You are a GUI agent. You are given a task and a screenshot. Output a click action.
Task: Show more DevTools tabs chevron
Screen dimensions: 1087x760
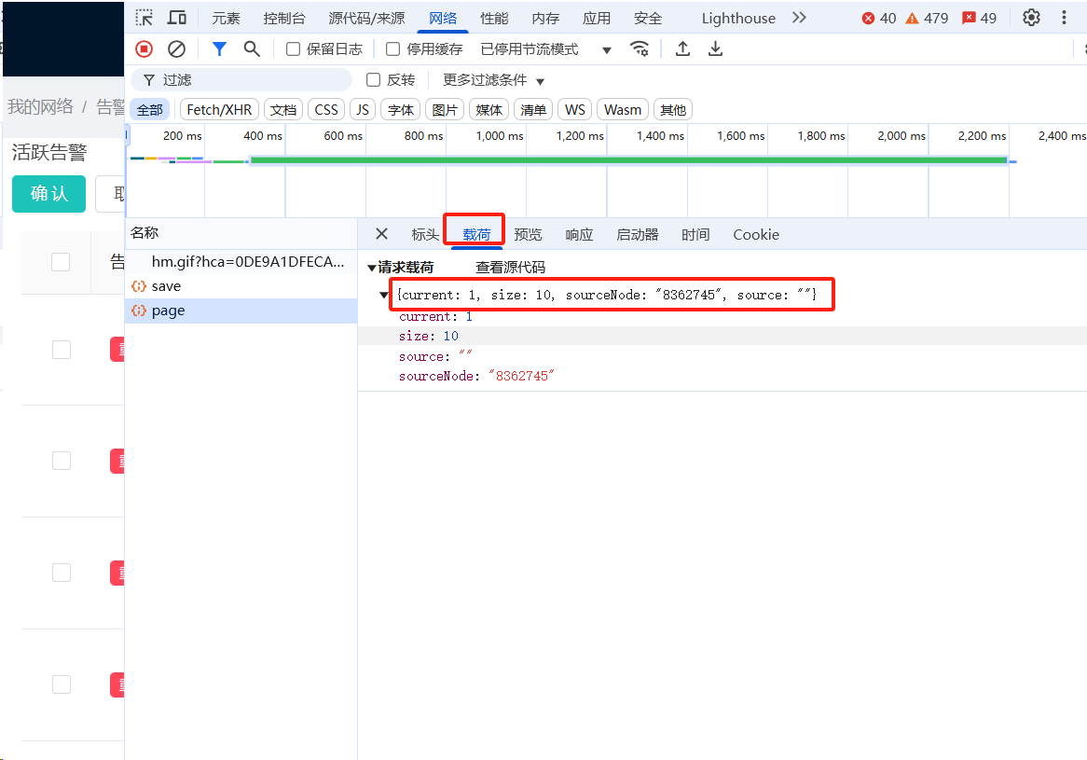point(799,18)
